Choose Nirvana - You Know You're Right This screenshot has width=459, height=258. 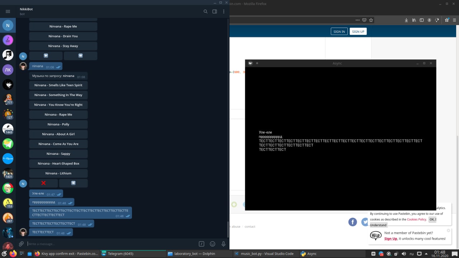(x=58, y=105)
